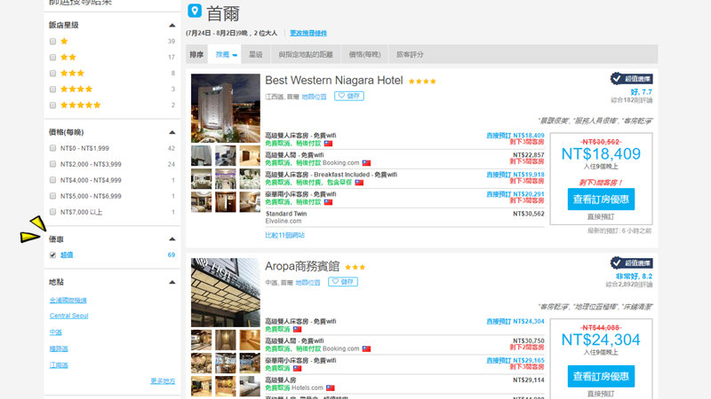The width and height of the screenshot is (711, 399).
Task: Open the Central Seoul location link
Action: pyautogui.click(x=69, y=316)
